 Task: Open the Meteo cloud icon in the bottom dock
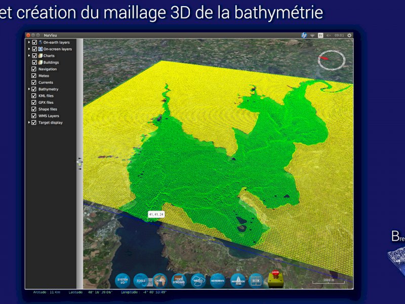pos(198,280)
